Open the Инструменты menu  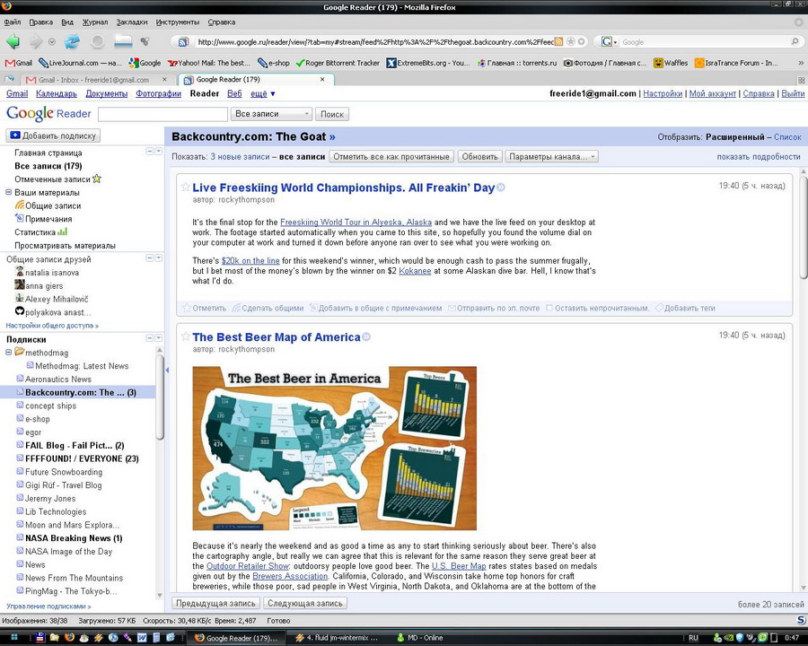177,22
